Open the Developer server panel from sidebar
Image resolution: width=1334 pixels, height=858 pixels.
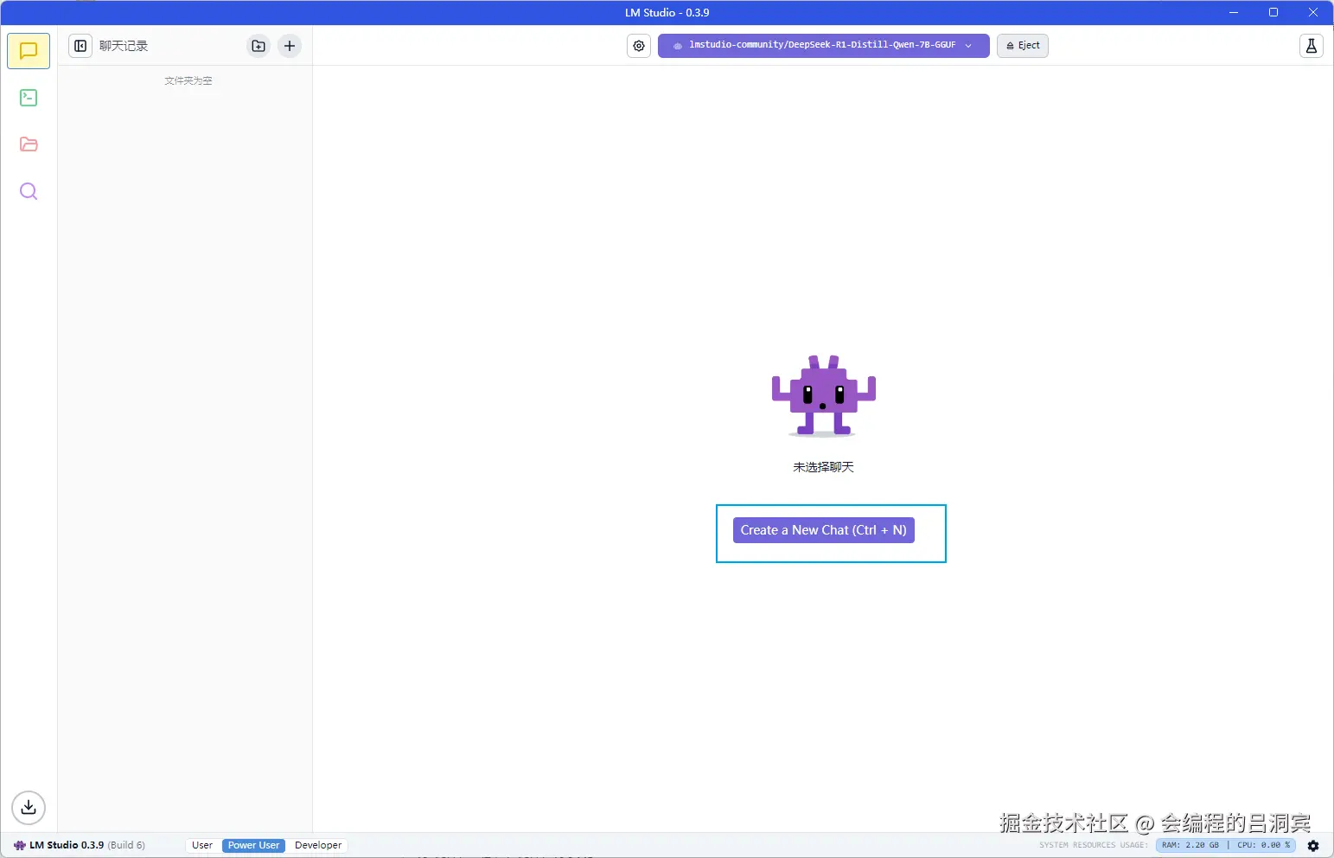coord(28,98)
